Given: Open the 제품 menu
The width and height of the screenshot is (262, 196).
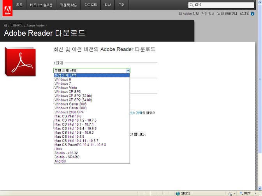Looking at the screenshot, I should click(x=19, y=5).
